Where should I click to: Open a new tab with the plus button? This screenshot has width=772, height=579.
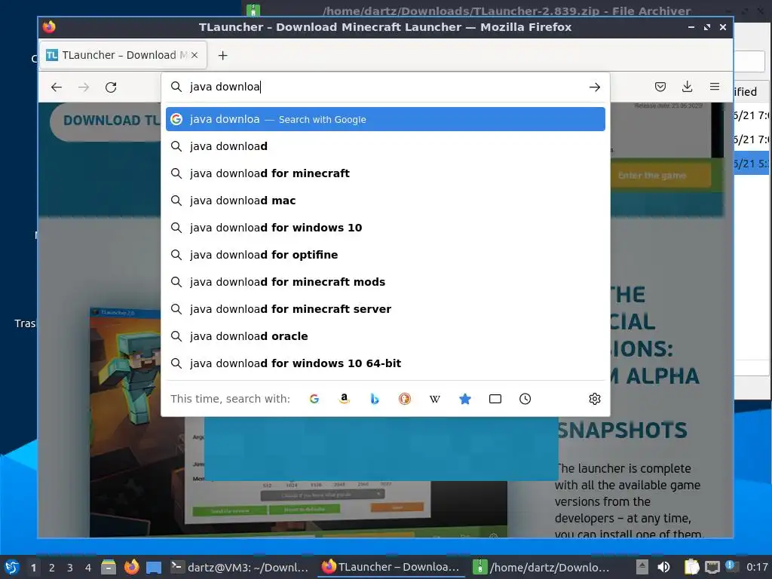click(x=222, y=55)
